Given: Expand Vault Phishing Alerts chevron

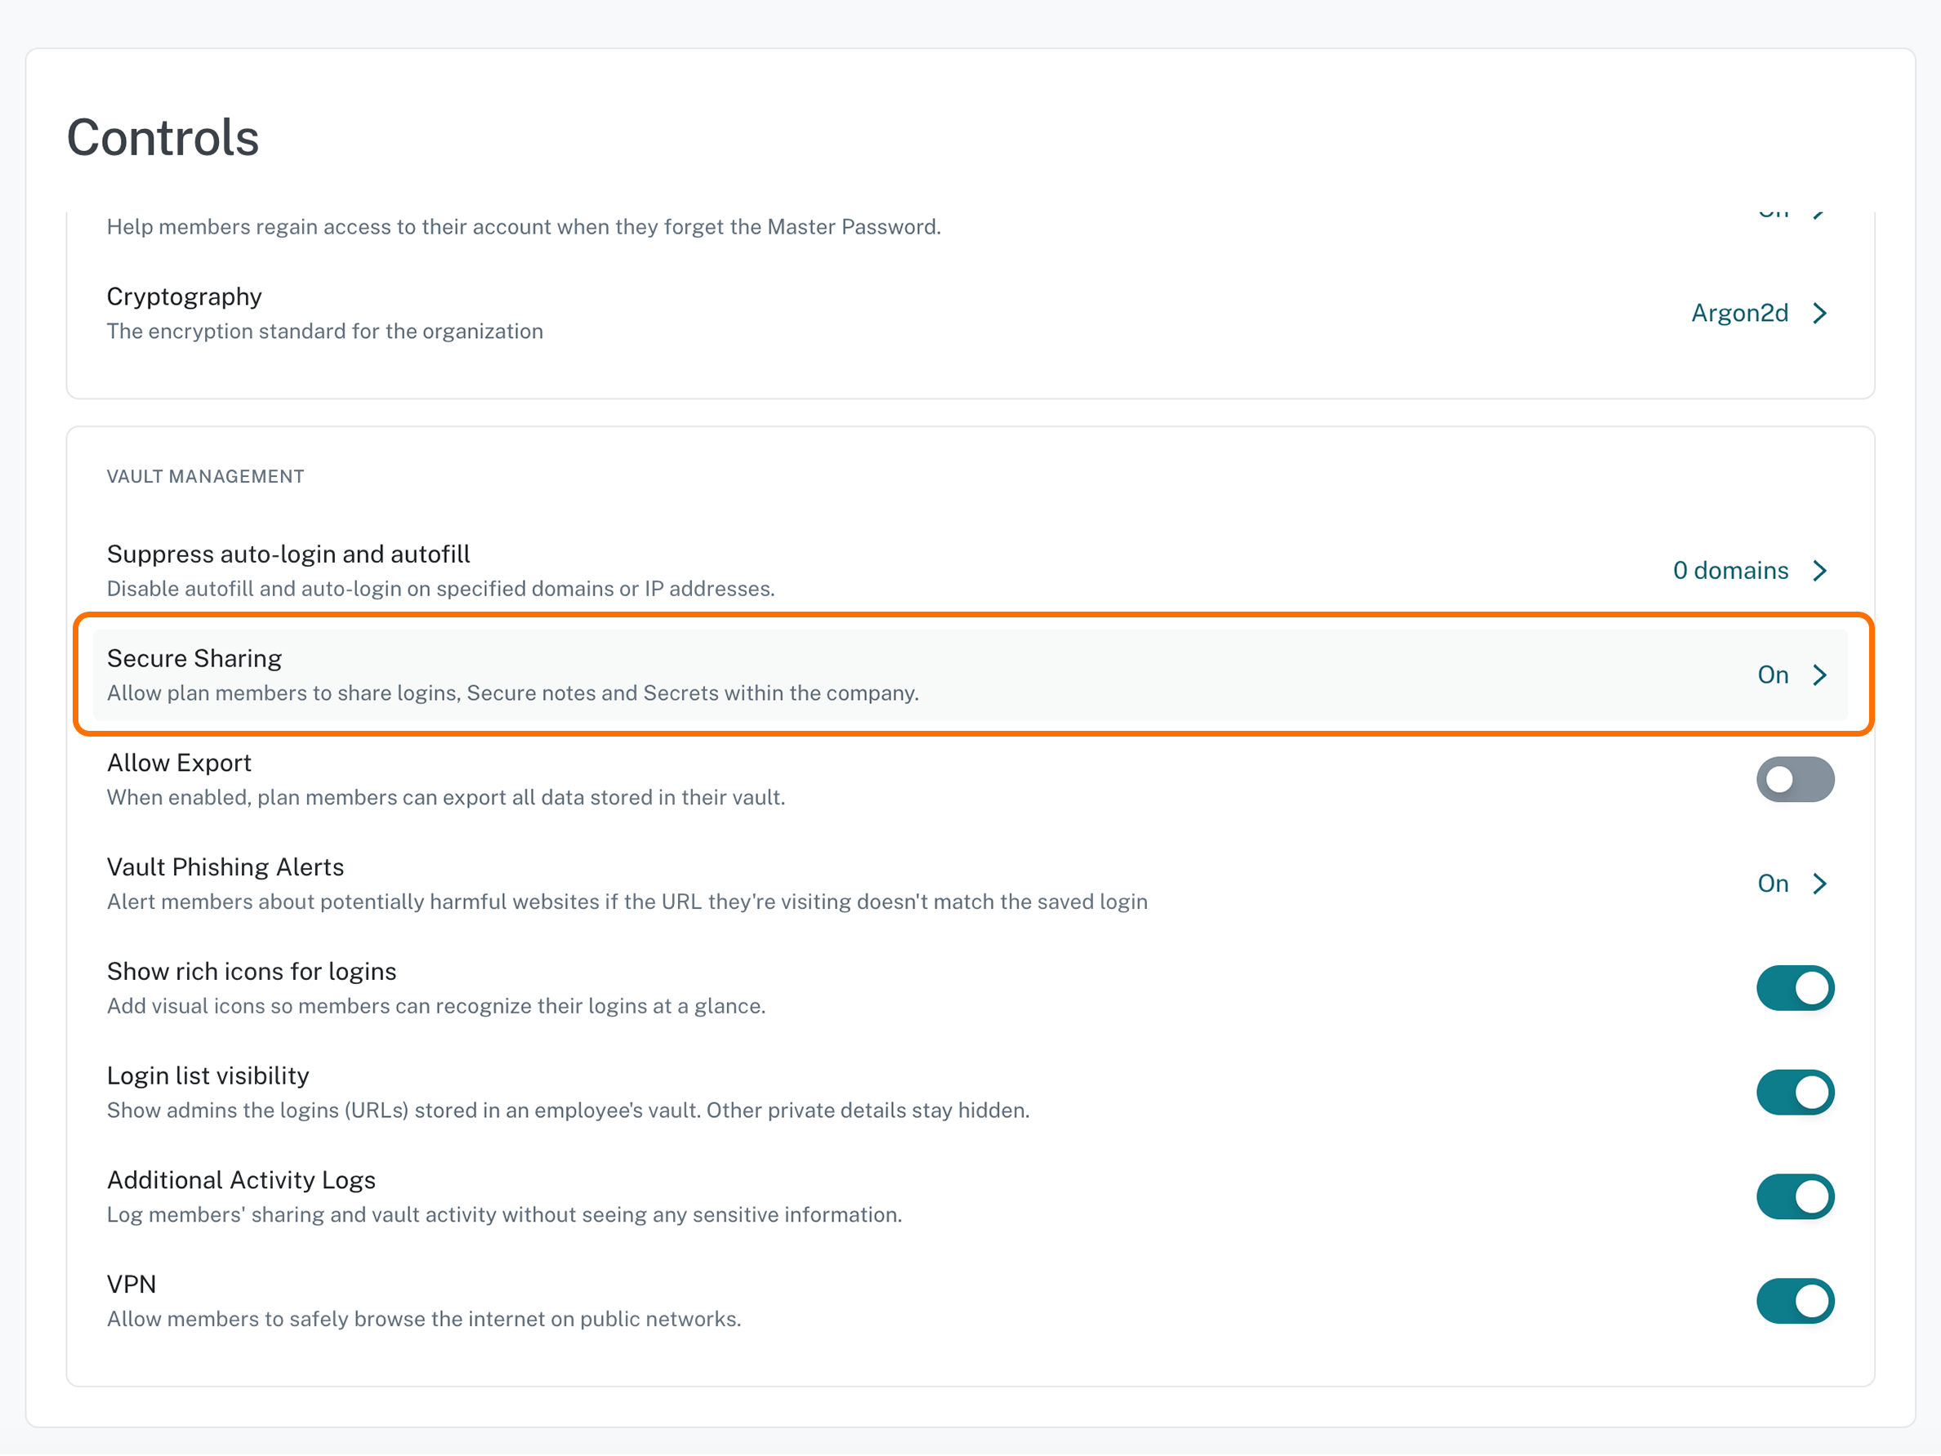Looking at the screenshot, I should (1820, 884).
